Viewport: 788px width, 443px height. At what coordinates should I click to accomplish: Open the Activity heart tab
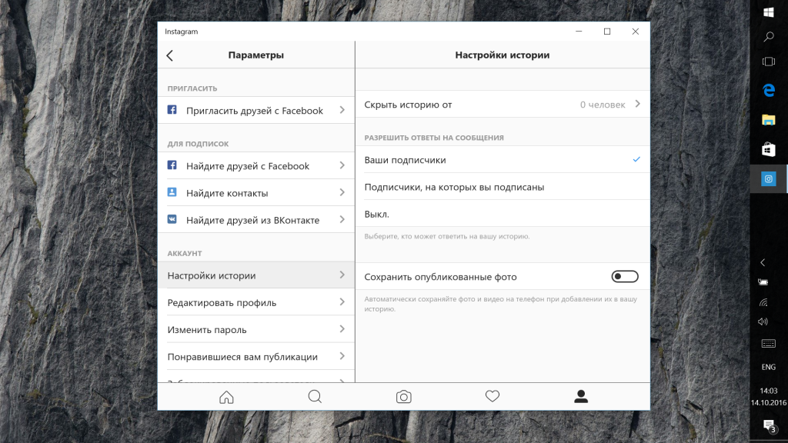click(x=492, y=396)
